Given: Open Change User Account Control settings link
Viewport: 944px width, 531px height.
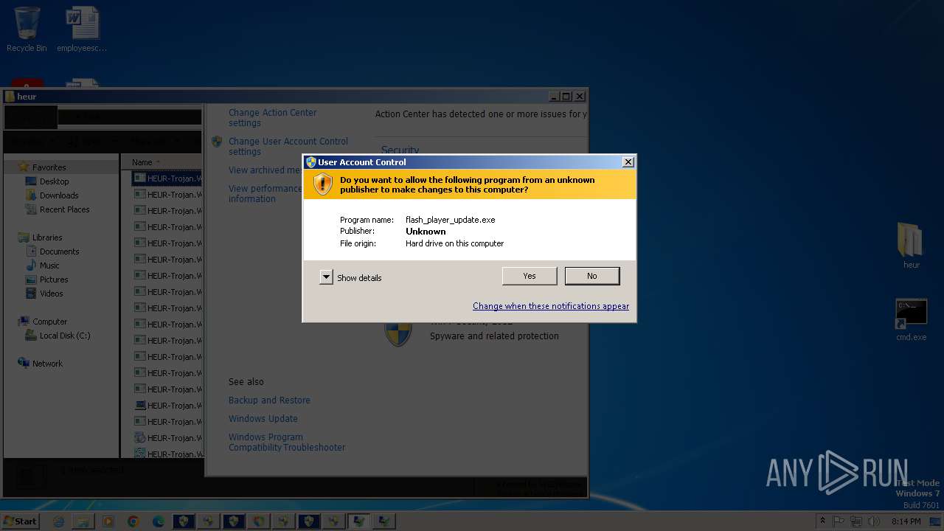Looking at the screenshot, I should click(288, 147).
